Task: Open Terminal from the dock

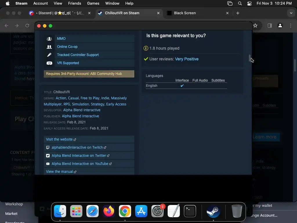Action: coord(190,211)
